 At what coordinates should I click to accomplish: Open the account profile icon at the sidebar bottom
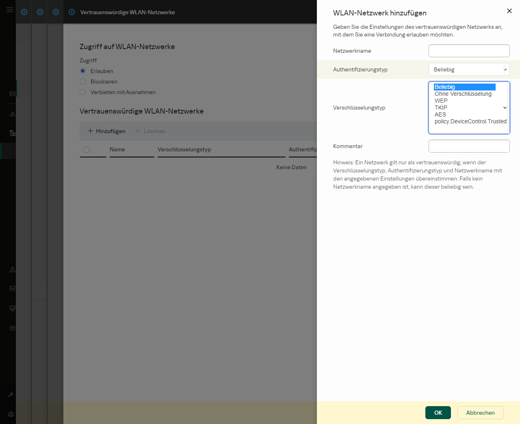pyautogui.click(x=11, y=414)
